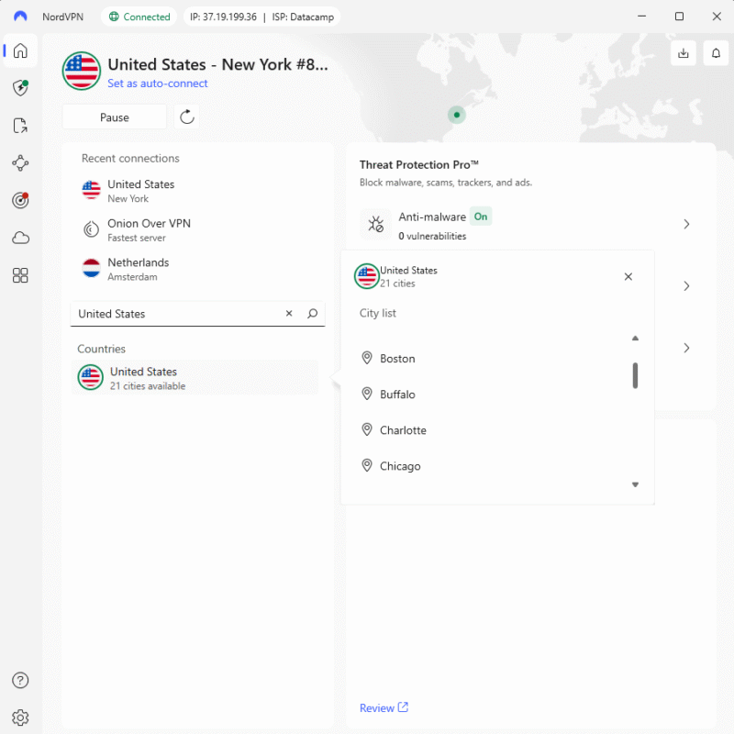Open the file sharing icon in sidebar
Screen dimensions: 734x734
click(x=20, y=126)
